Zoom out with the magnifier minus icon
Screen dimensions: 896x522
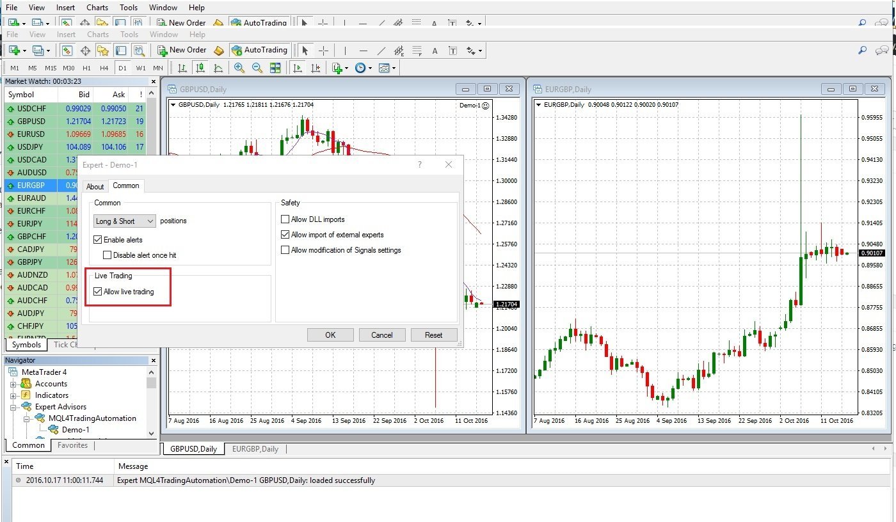pyautogui.click(x=257, y=68)
